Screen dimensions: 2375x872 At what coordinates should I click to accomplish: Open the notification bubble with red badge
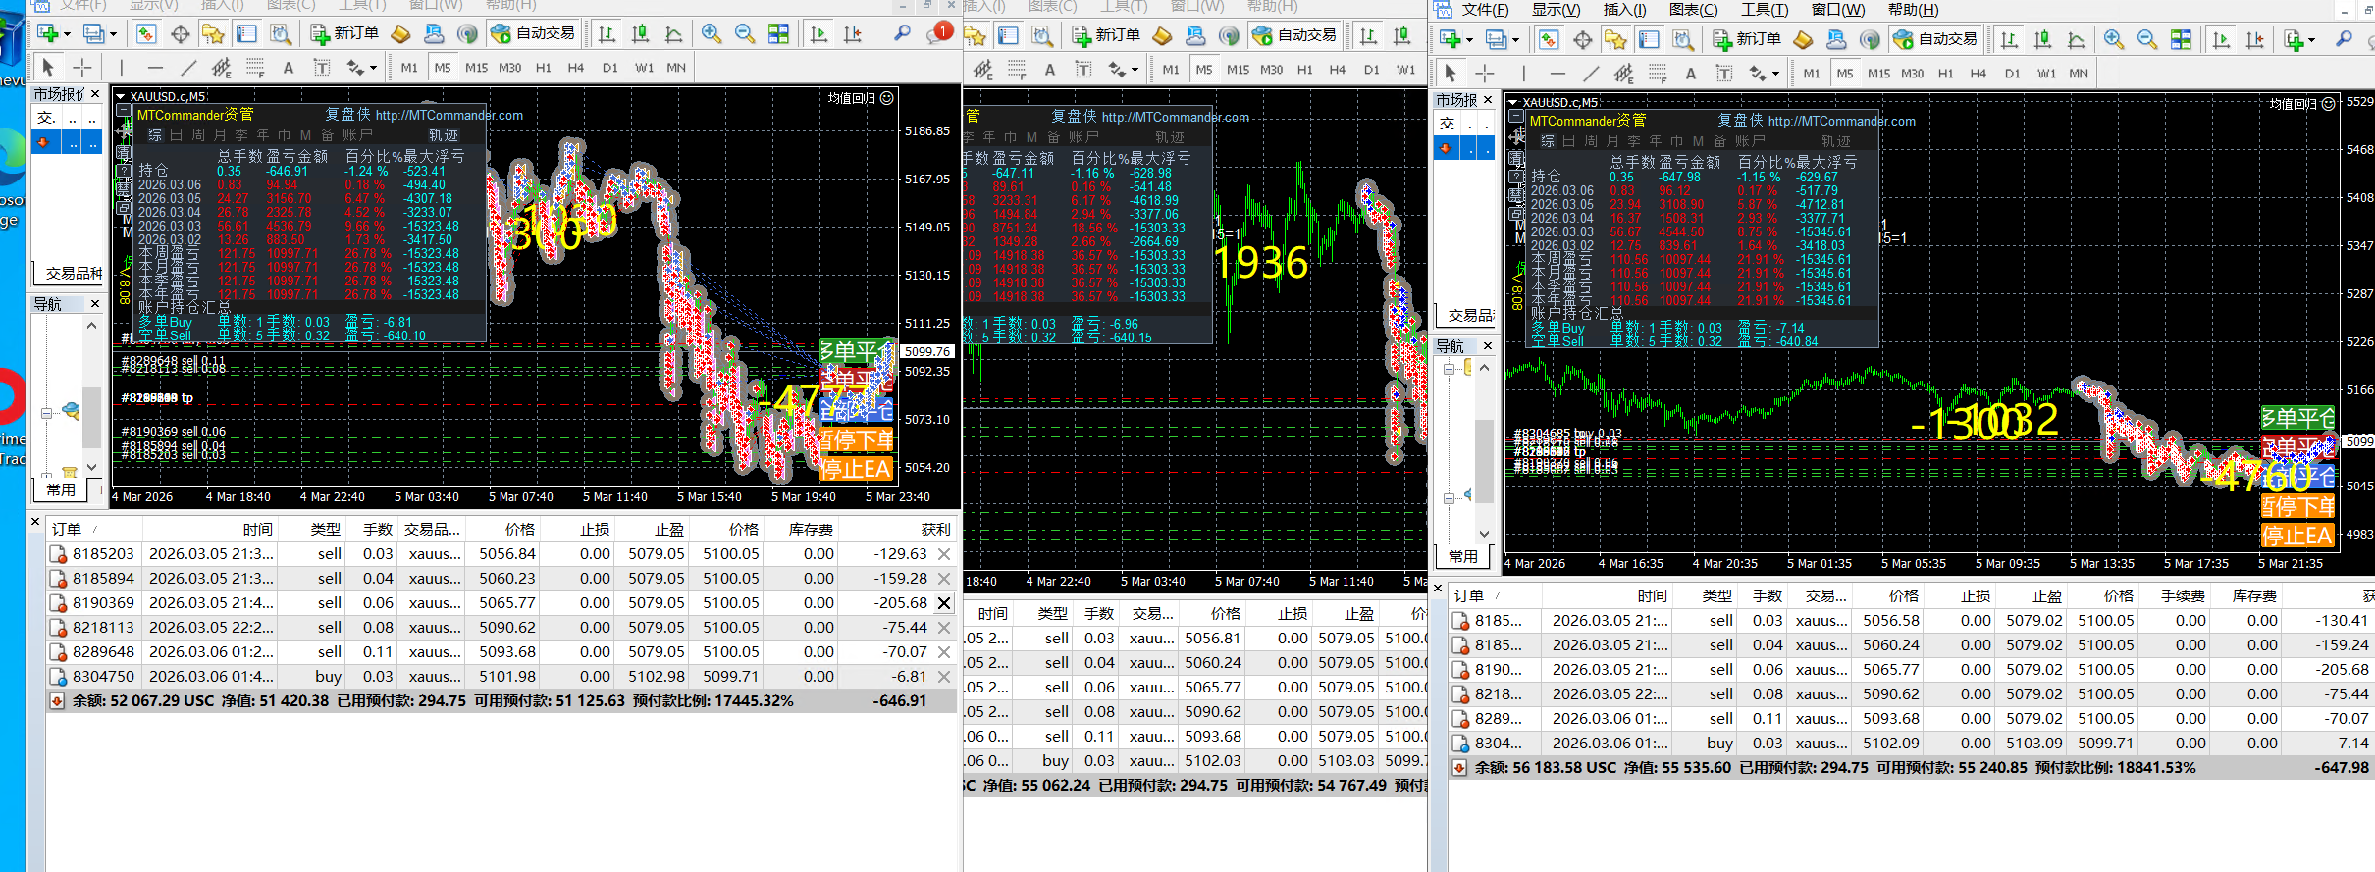click(937, 34)
